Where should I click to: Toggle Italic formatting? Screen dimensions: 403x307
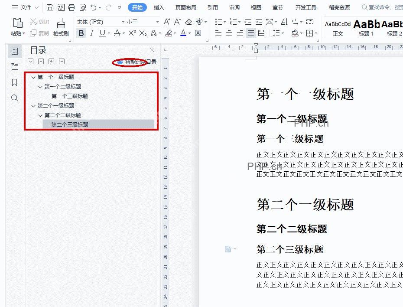tap(92, 33)
